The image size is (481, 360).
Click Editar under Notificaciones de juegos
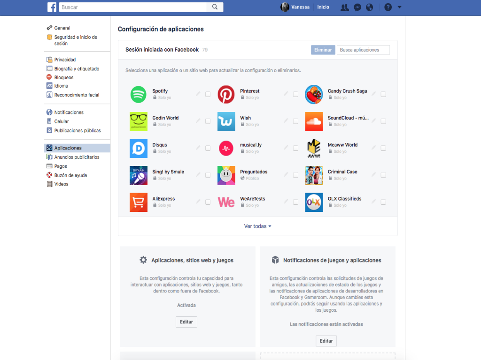point(326,341)
